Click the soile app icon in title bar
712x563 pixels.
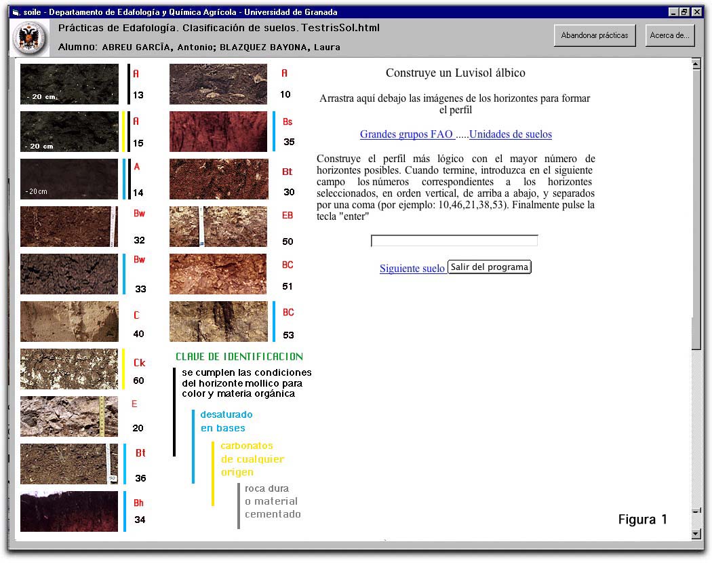(x=17, y=12)
